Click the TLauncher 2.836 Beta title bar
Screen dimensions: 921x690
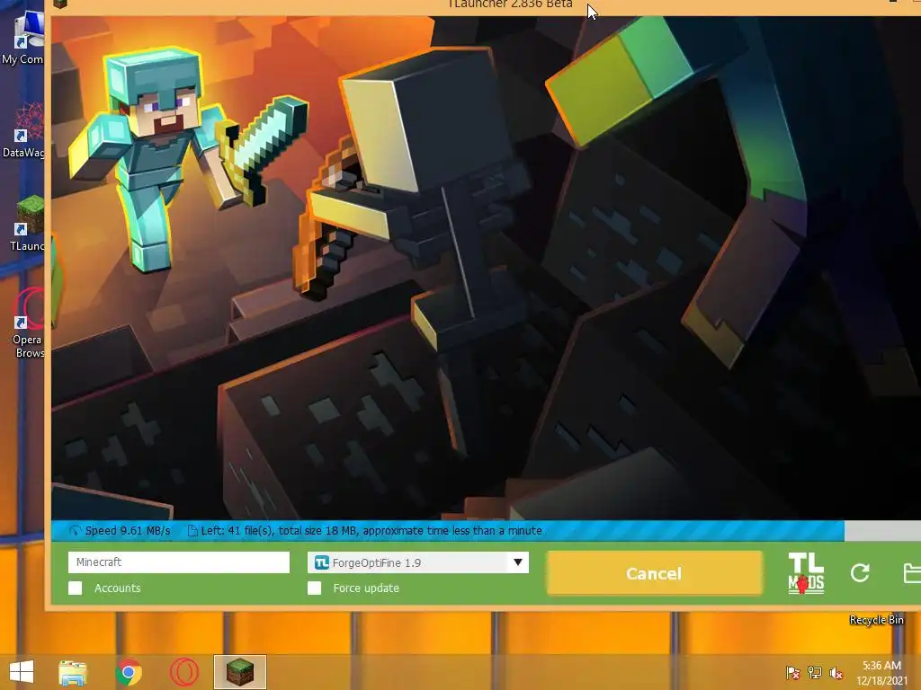pyautogui.click(x=509, y=4)
